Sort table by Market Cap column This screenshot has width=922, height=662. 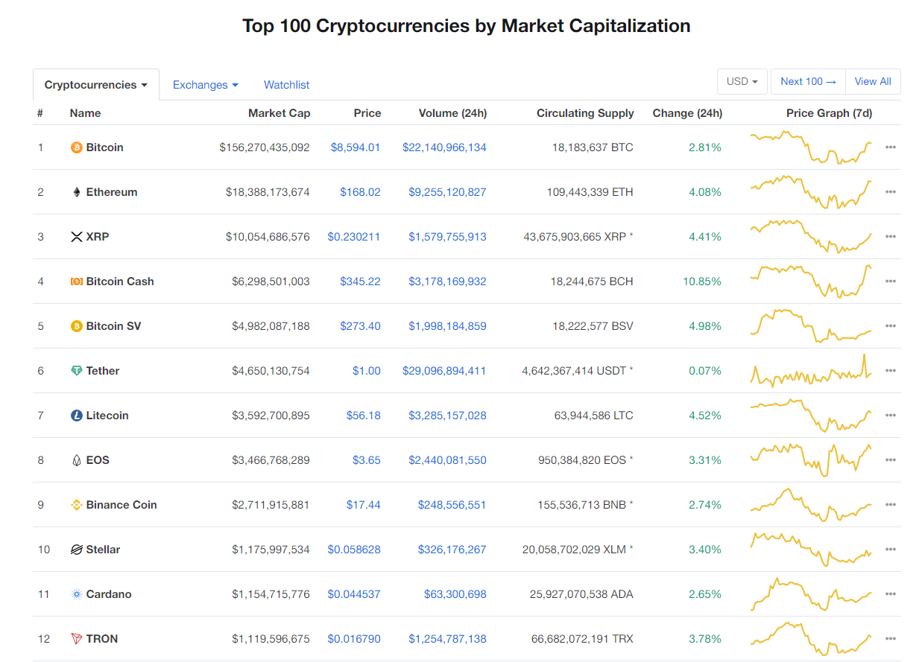tap(280, 113)
